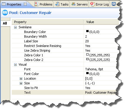Collapse the Swimlane property group
125x110 pixels.
click(15, 27)
